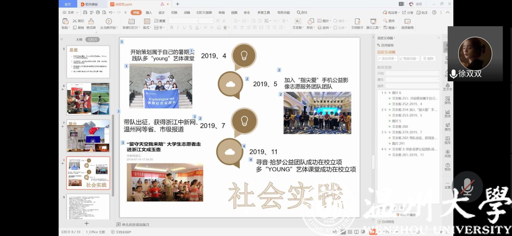
Task: Select slide 6 thumbnail in the slide panel
Action: (88, 99)
